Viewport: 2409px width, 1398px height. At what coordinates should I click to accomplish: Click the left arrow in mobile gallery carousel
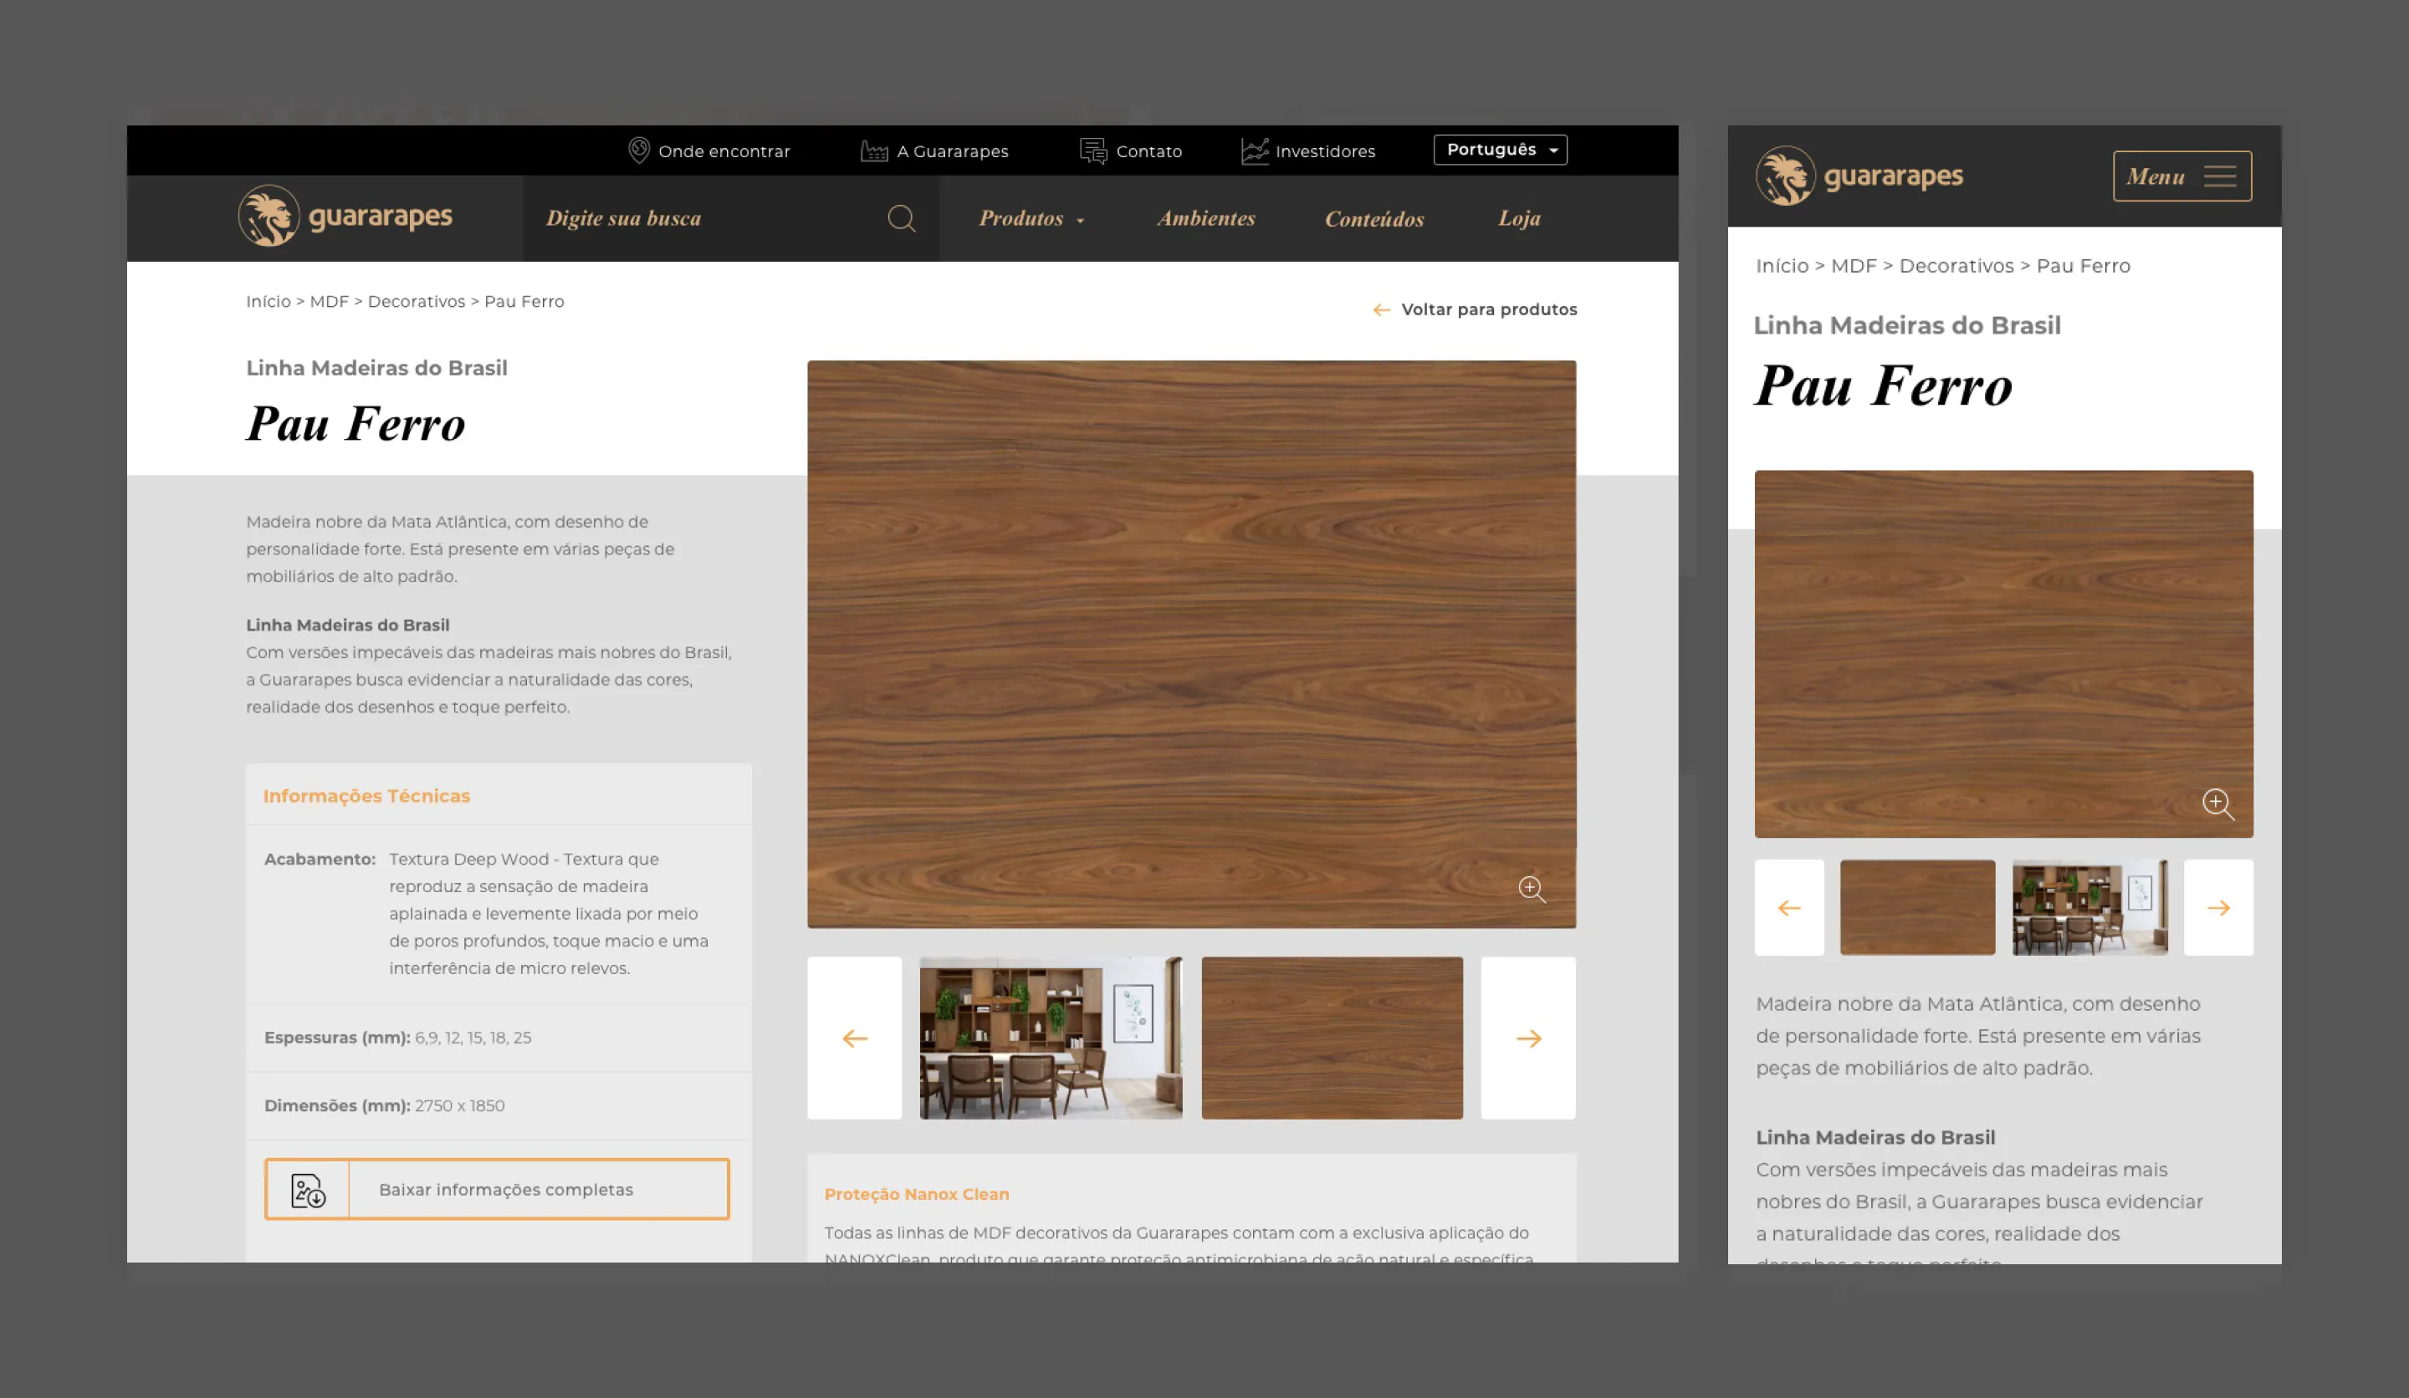tap(1788, 908)
